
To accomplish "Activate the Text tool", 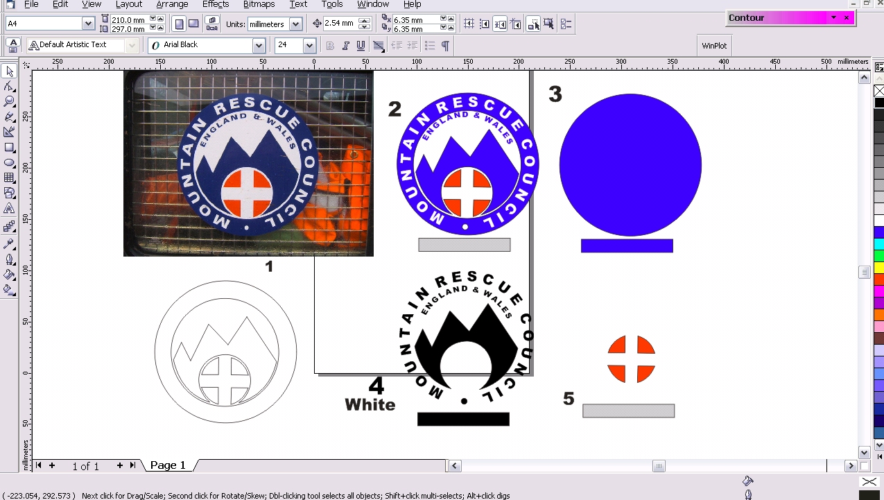I will click(x=9, y=209).
